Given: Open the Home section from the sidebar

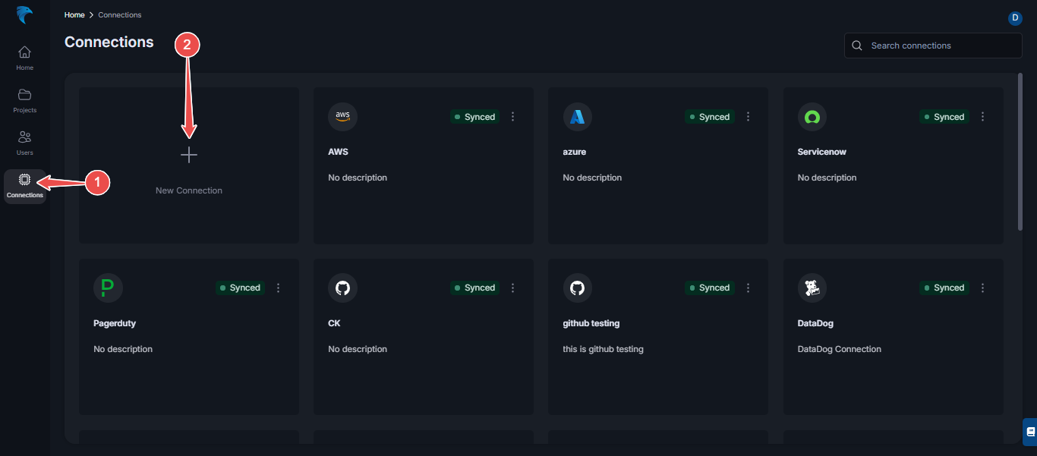Looking at the screenshot, I should (24, 57).
